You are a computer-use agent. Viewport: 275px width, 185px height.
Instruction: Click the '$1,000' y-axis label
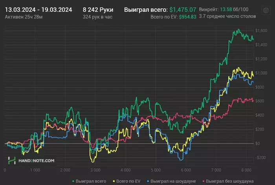(x=261, y=73)
